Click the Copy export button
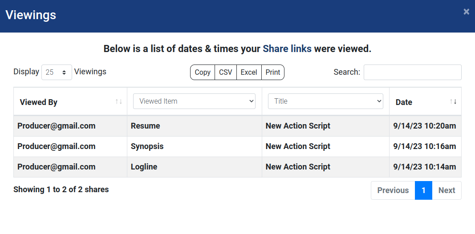The height and width of the screenshot is (234, 475). click(203, 72)
